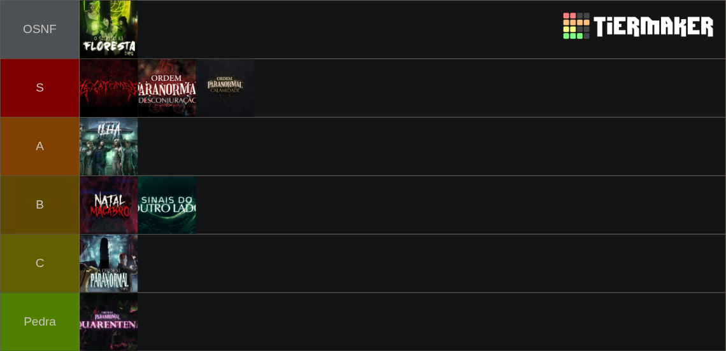Click the TierMaker logo
This screenshot has width=726, height=351.
[x=637, y=25]
